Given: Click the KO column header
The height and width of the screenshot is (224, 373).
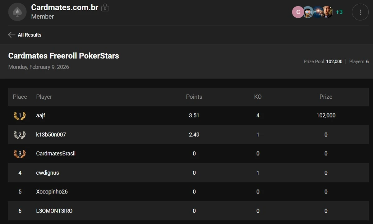Looking at the screenshot, I should pyautogui.click(x=258, y=97).
